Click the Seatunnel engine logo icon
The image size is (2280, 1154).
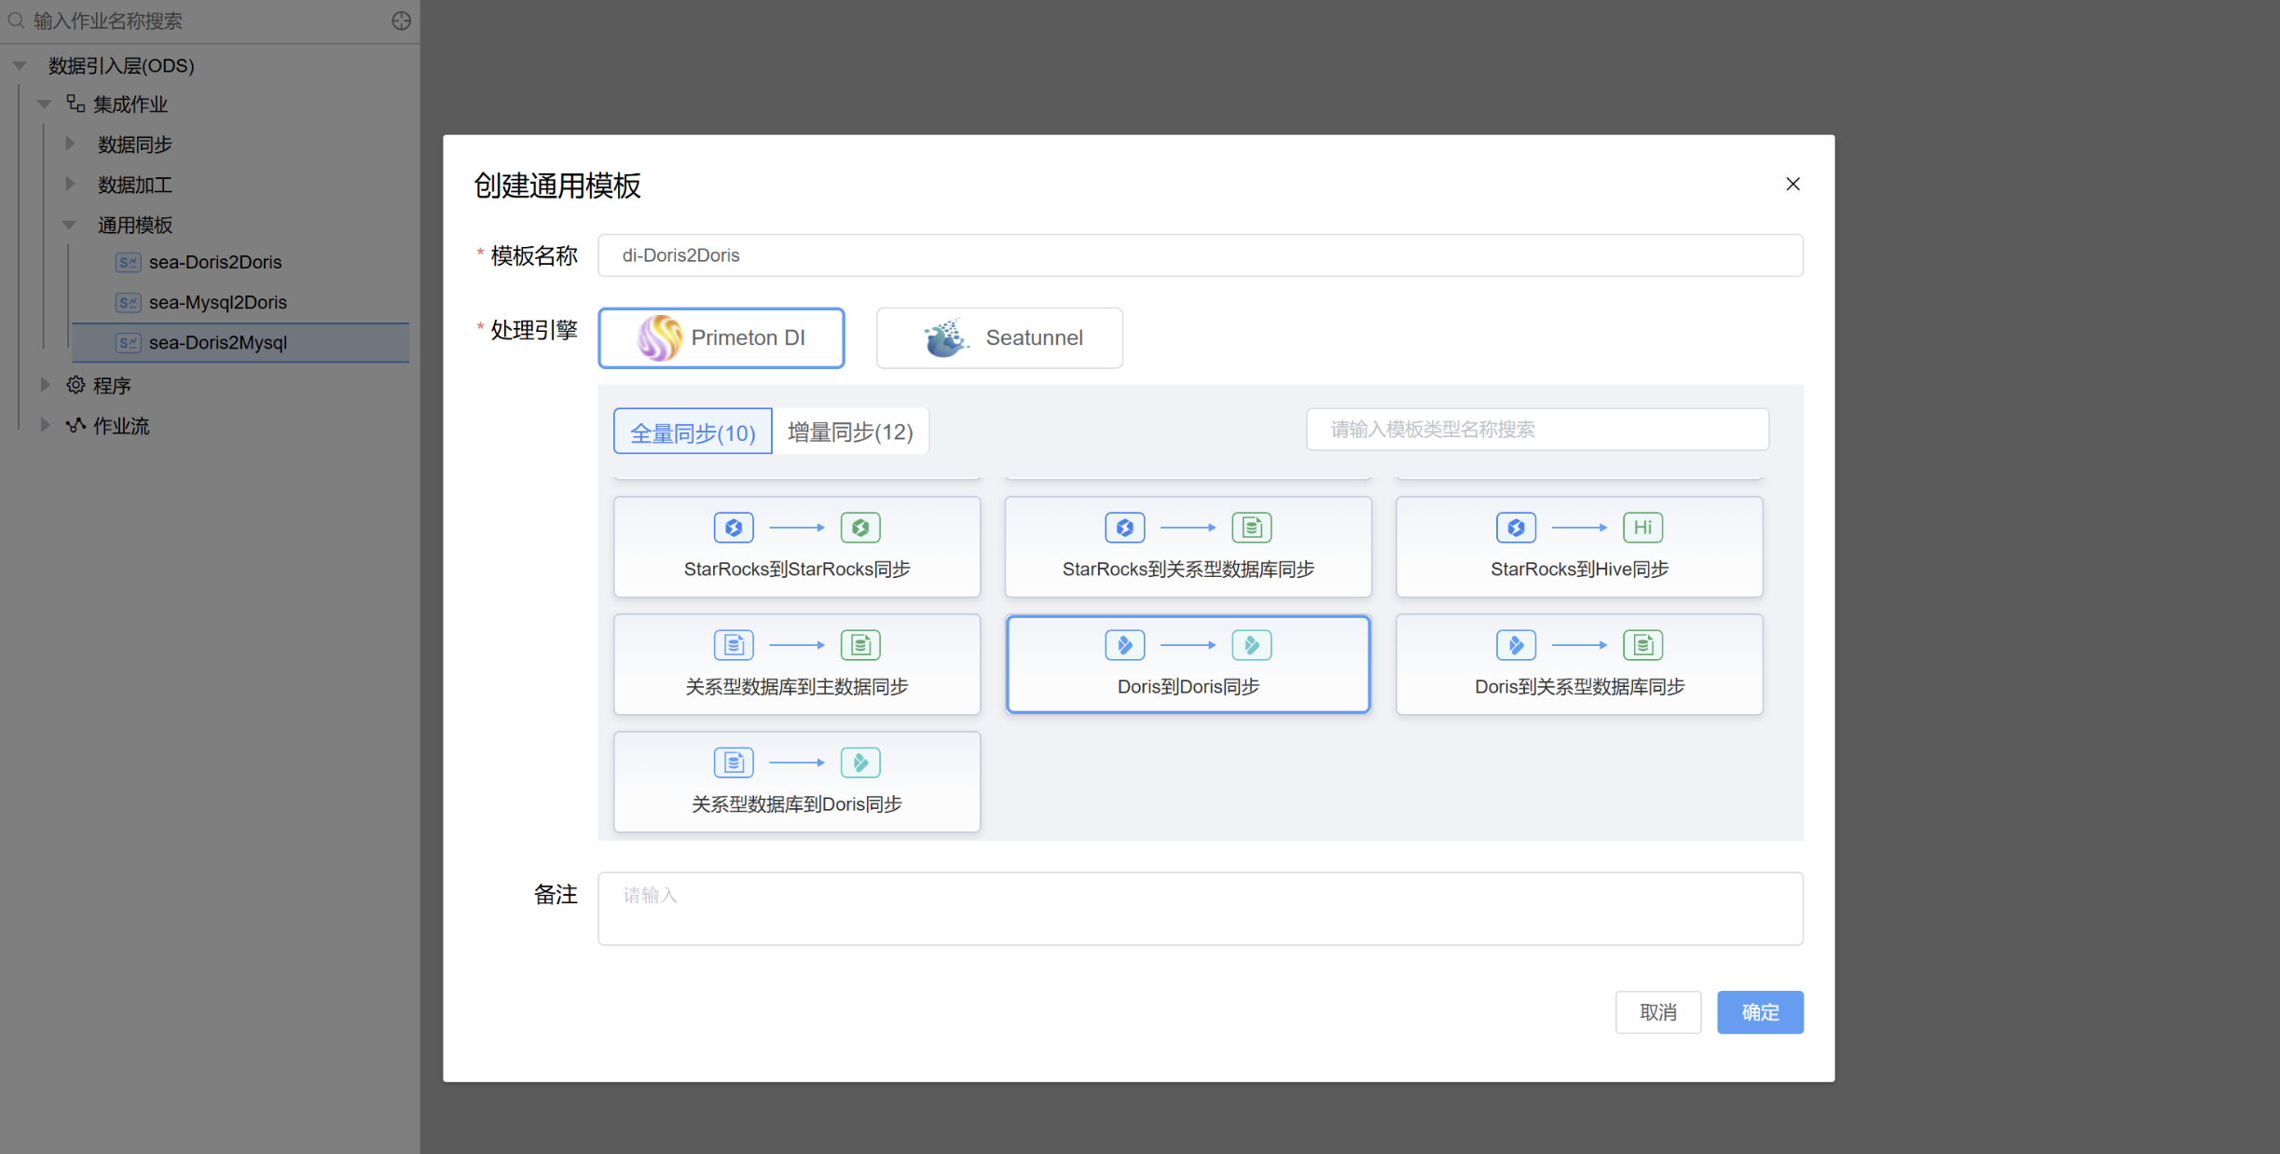pos(945,337)
